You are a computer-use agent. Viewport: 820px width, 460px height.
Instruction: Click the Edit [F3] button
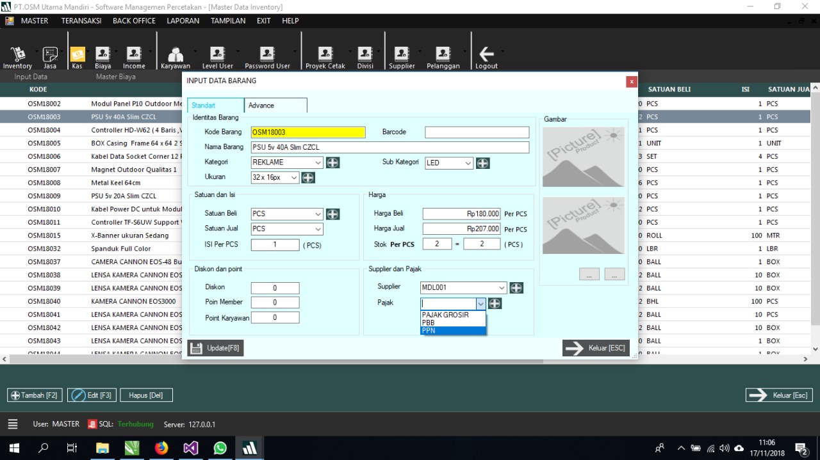pyautogui.click(x=92, y=395)
